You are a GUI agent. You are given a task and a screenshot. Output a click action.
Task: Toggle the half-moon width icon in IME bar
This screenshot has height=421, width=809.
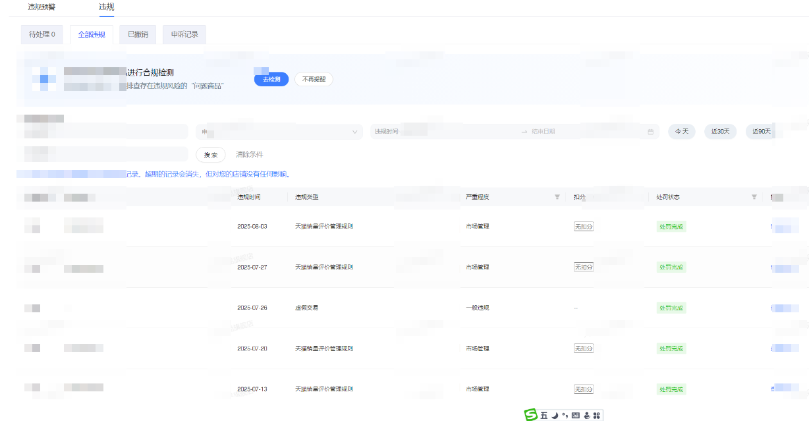(x=555, y=415)
